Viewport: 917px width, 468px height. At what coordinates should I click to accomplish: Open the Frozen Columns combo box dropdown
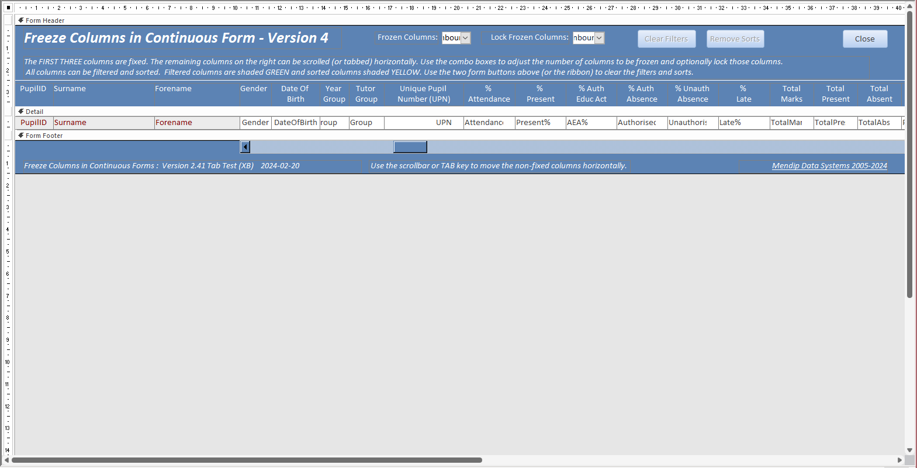click(465, 38)
